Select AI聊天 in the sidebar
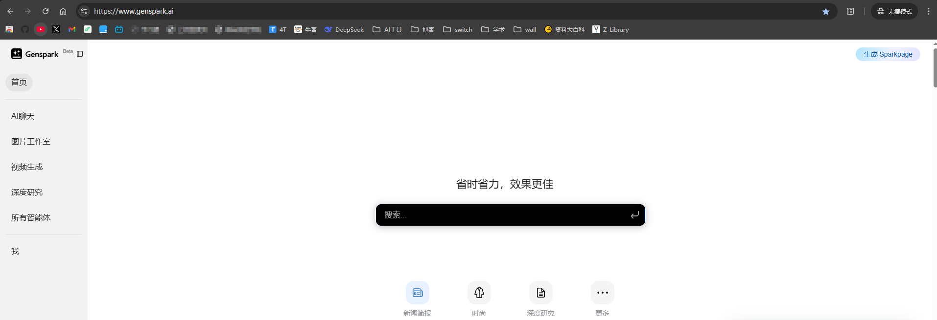Screen dimensions: 937x320 23,116
